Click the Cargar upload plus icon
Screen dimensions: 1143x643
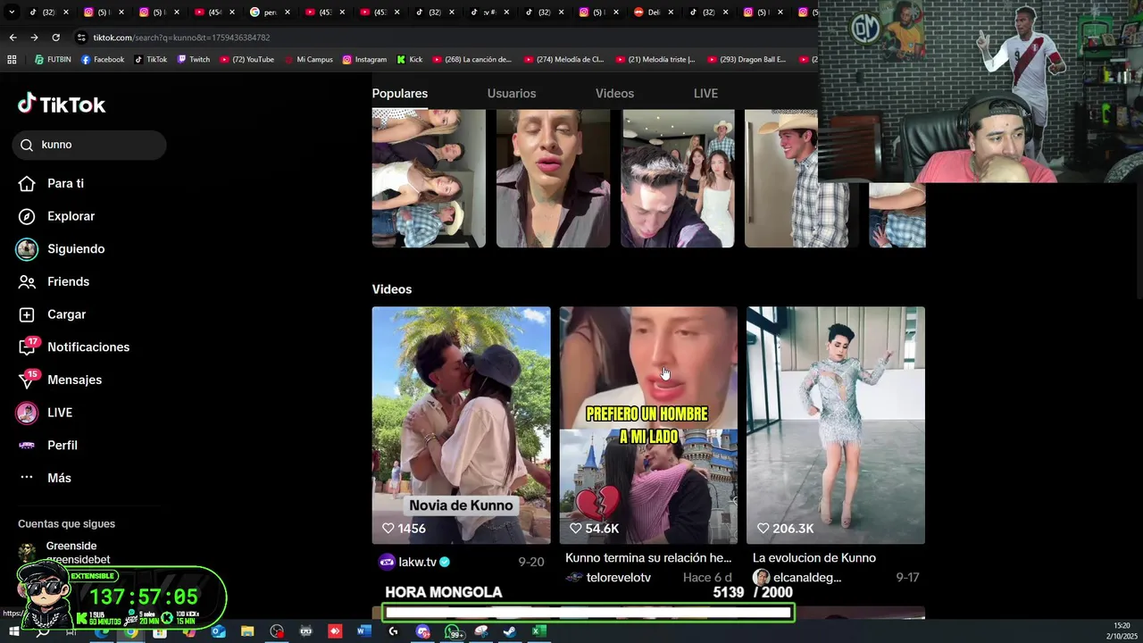[27, 314]
